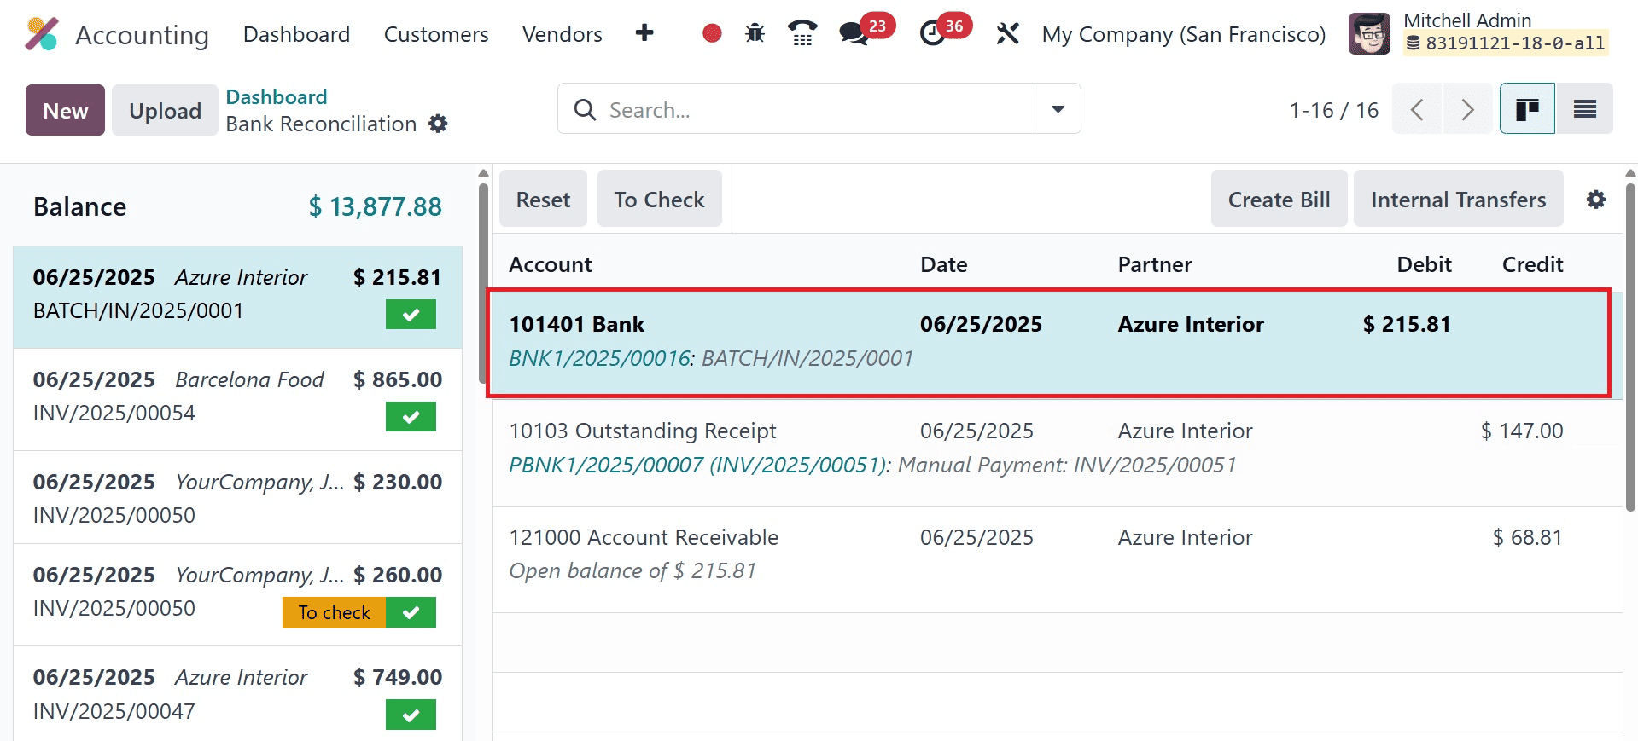Click the wrench and screwdriver tools icon
This screenshot has width=1638, height=741.
tap(1007, 33)
